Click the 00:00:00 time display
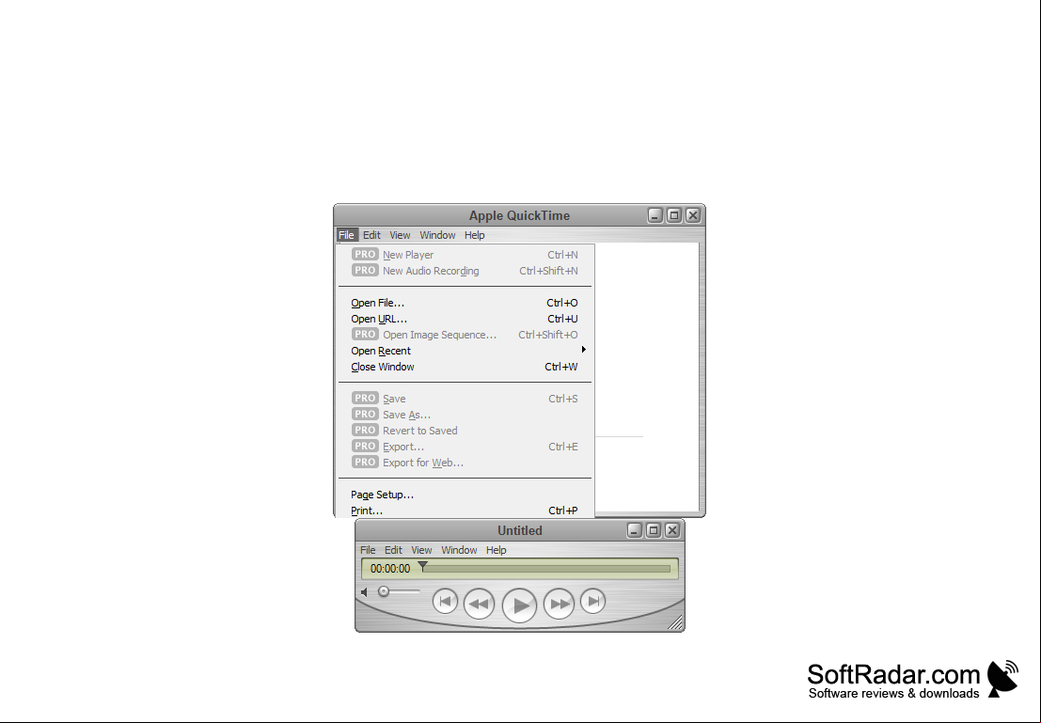1041x723 pixels. point(390,569)
